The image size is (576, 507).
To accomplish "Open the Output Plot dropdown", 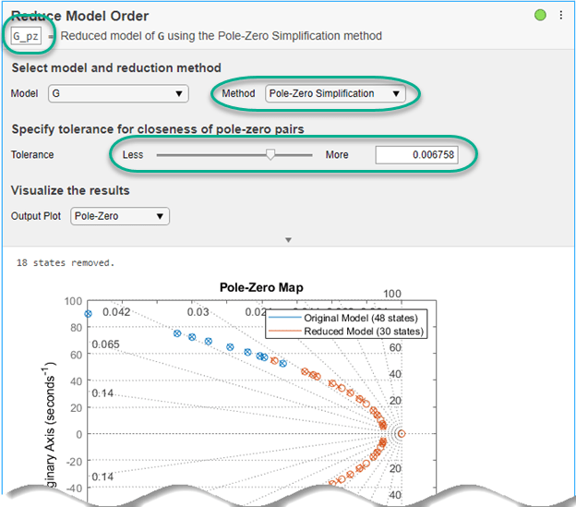I will pos(120,216).
